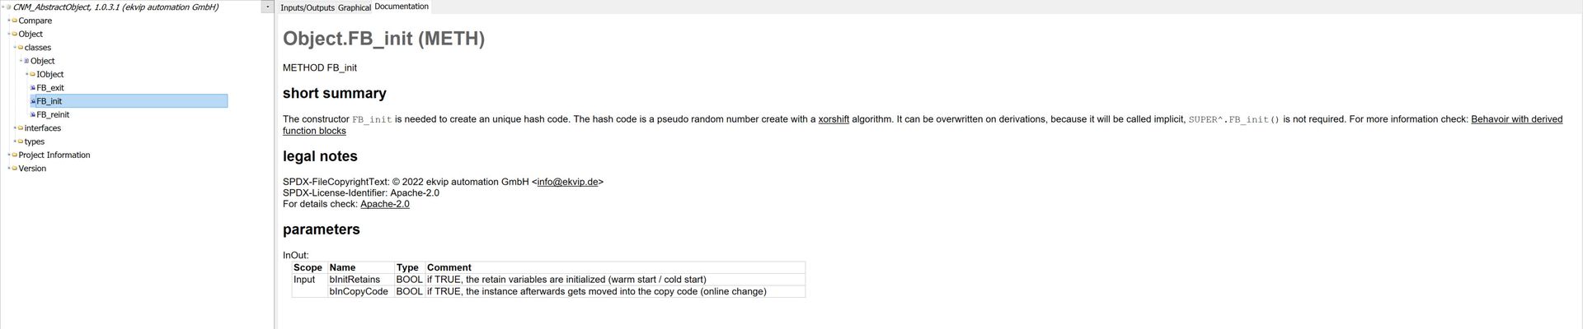
Task: Collapse the CNM_AbstractObject root node
Action: 3,7
